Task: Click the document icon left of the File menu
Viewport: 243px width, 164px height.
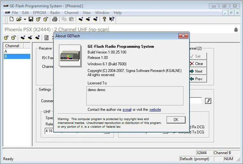Action: click(x=7, y=12)
